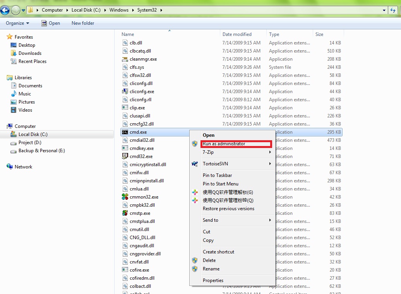Open Documents library

pos(30,86)
